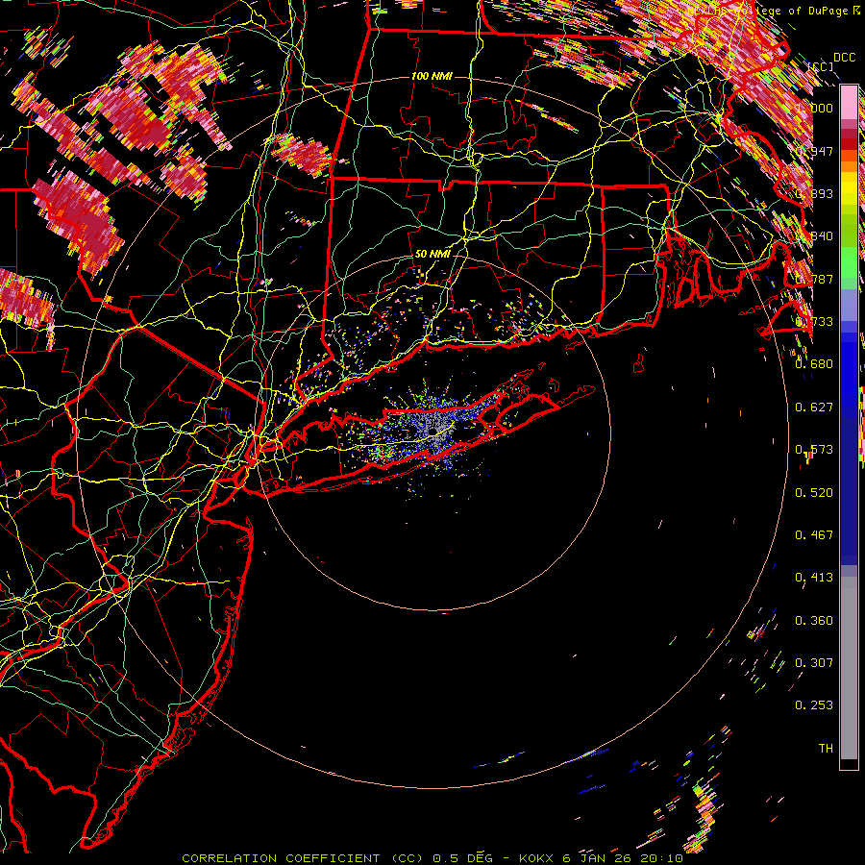
Task: Click the 50 NMI range ring label
Action: point(432,254)
